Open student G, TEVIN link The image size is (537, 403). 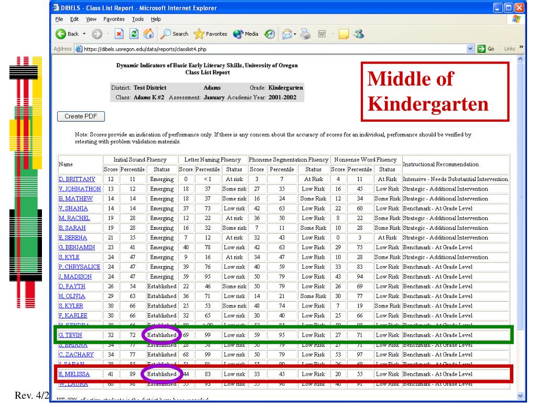(70, 335)
